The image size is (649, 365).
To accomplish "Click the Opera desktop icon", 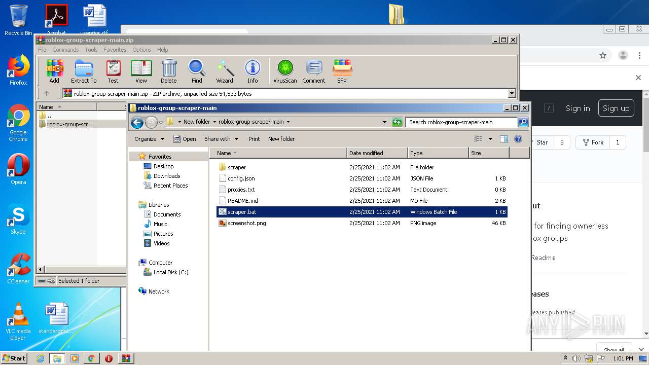I will 18,169.
